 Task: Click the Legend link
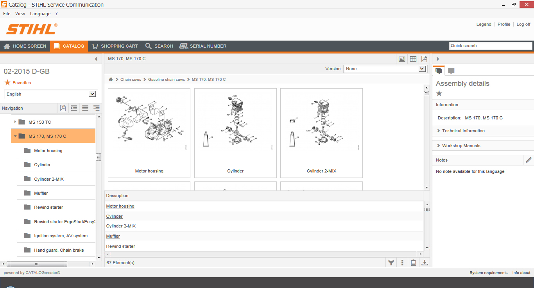484,24
